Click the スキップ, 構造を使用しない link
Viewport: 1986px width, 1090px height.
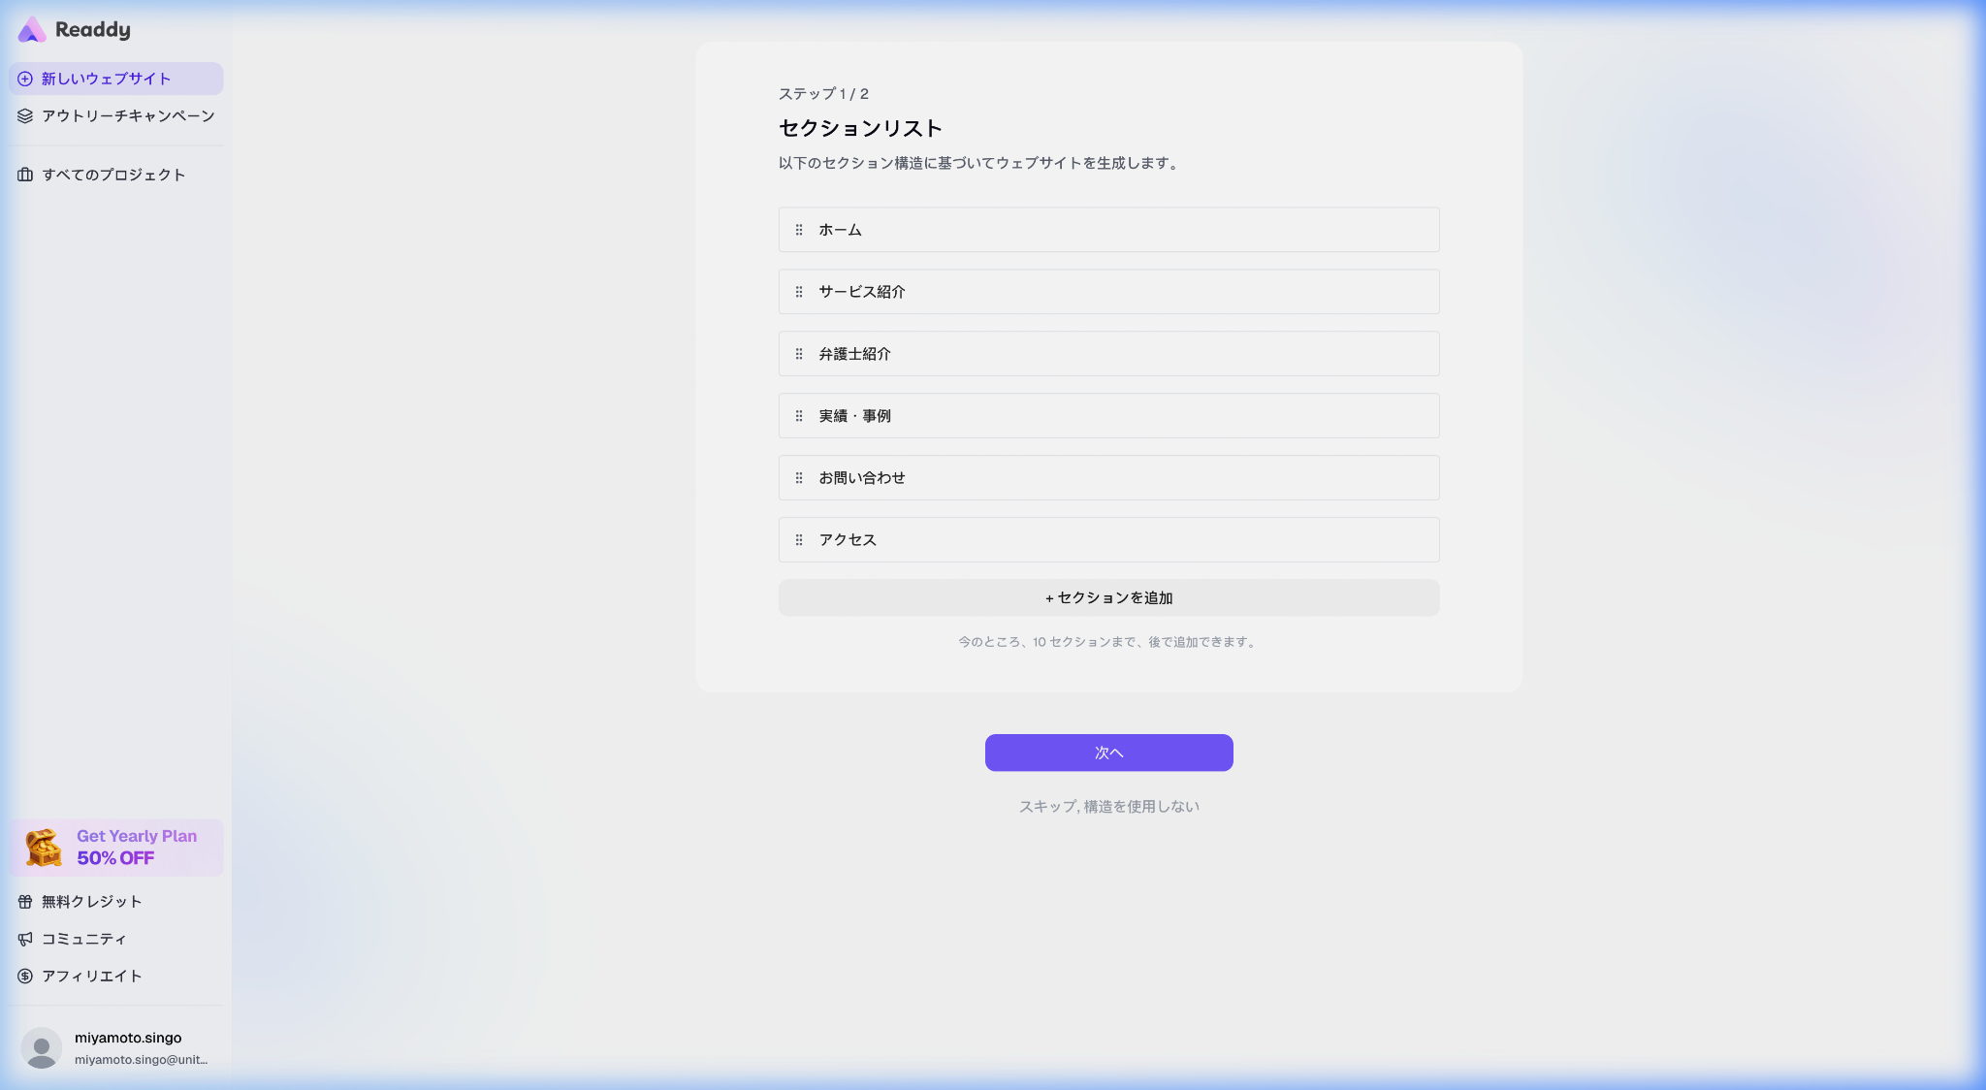(1108, 807)
